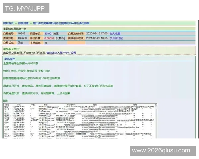The width and height of the screenshot is (199, 159).
Task: Click the 卖家账号 label cell
Action: 10,38
